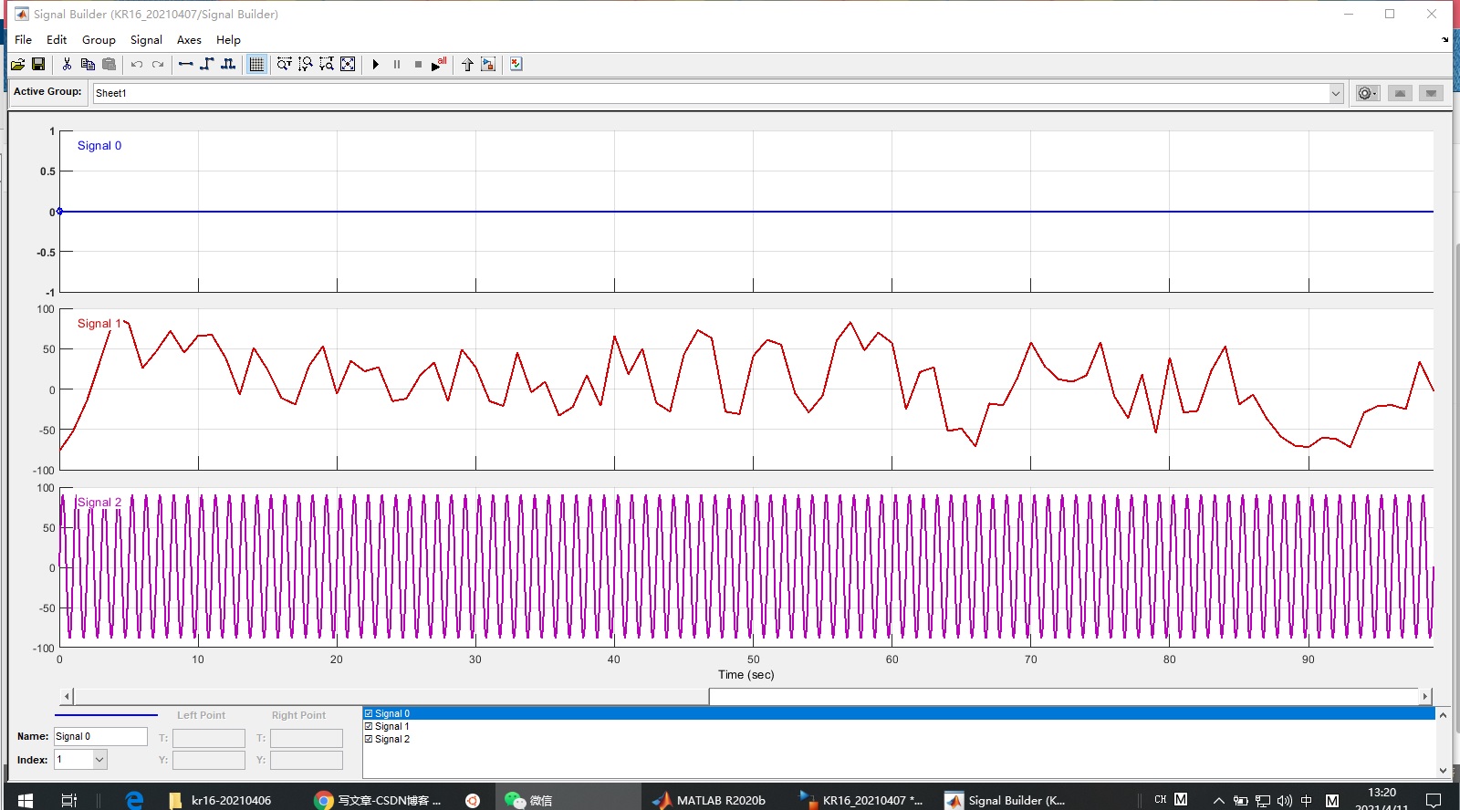Screen dimensions: 1460x810
Task: Open the Group menu
Action: pyautogui.click(x=99, y=39)
